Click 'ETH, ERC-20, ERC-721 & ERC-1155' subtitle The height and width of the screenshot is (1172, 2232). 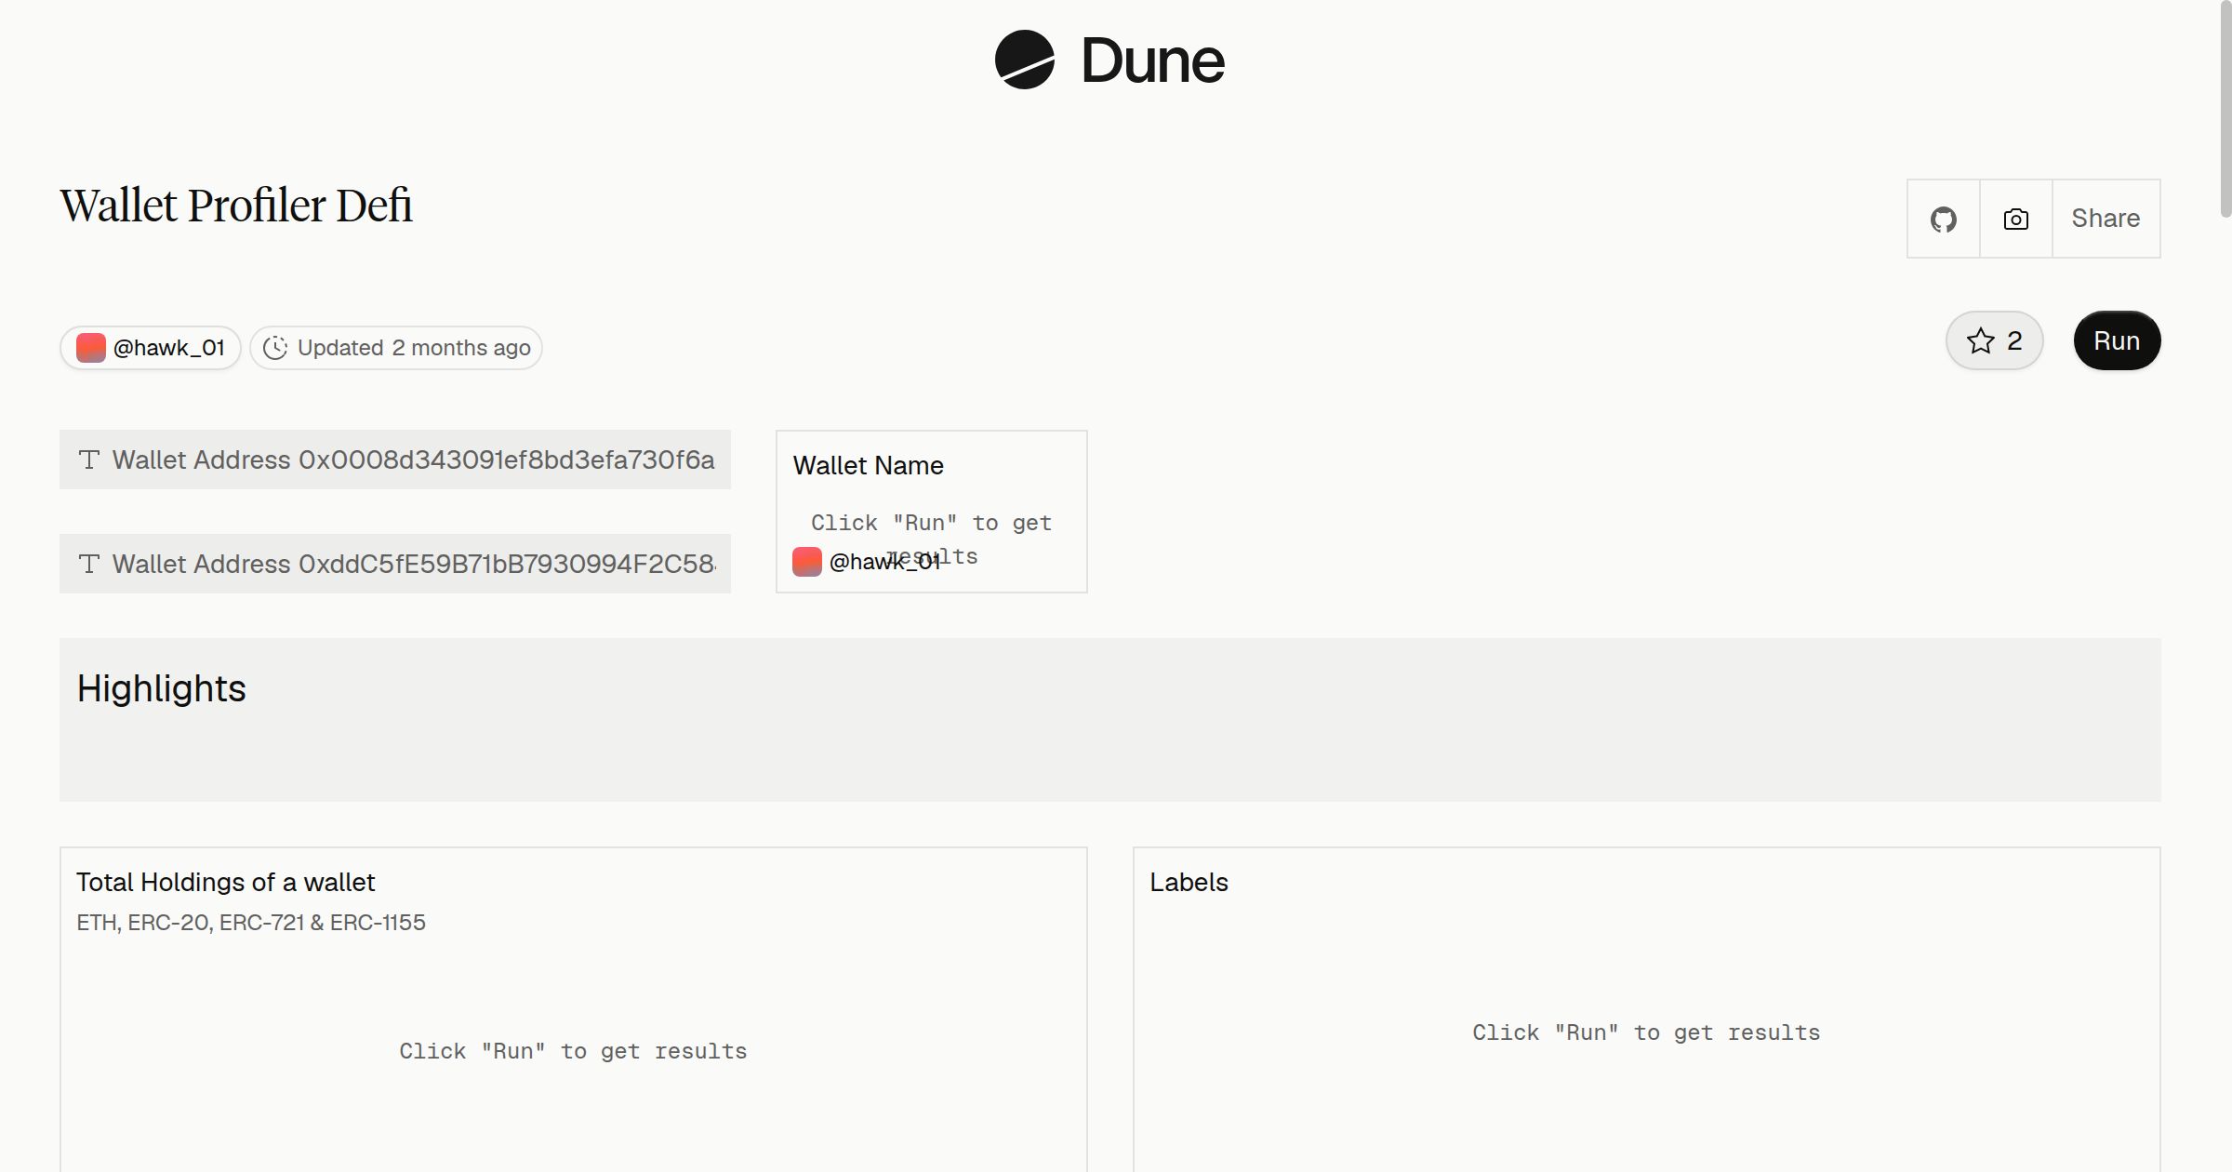click(251, 923)
